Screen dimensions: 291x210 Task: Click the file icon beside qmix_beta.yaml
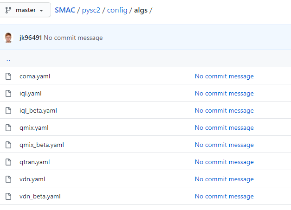click(x=8, y=145)
